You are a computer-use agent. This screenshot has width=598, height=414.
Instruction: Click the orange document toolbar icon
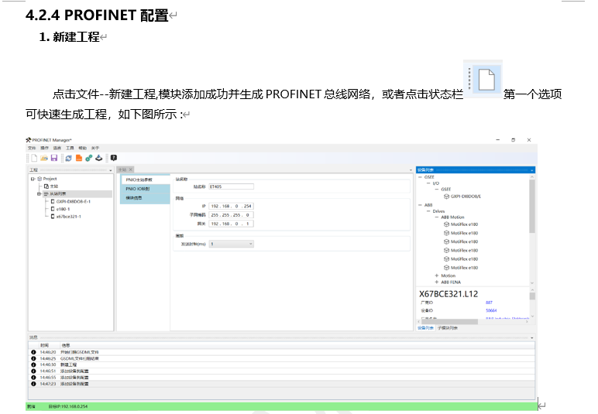point(79,158)
